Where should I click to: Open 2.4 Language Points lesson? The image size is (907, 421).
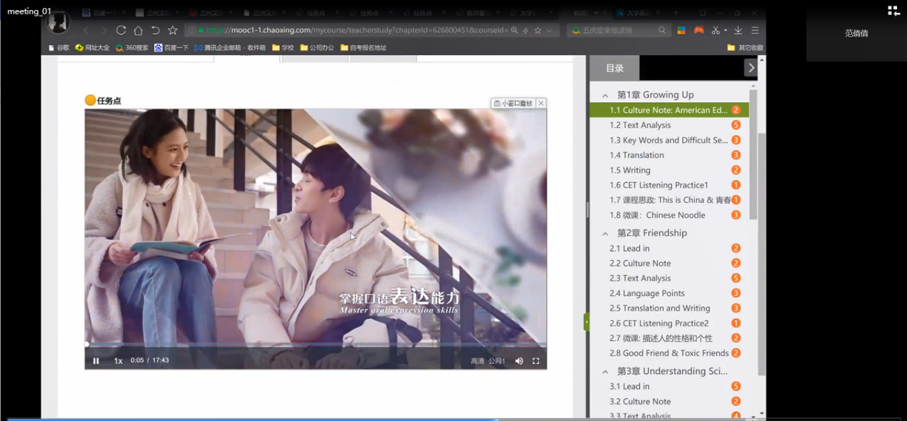646,293
